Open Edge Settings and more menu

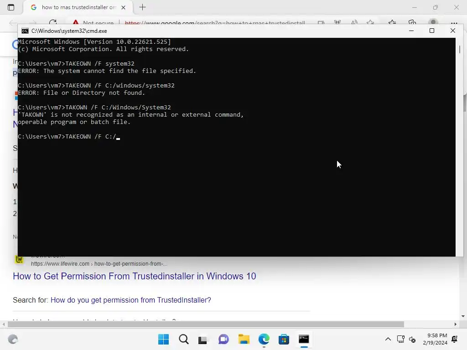(x=454, y=23)
